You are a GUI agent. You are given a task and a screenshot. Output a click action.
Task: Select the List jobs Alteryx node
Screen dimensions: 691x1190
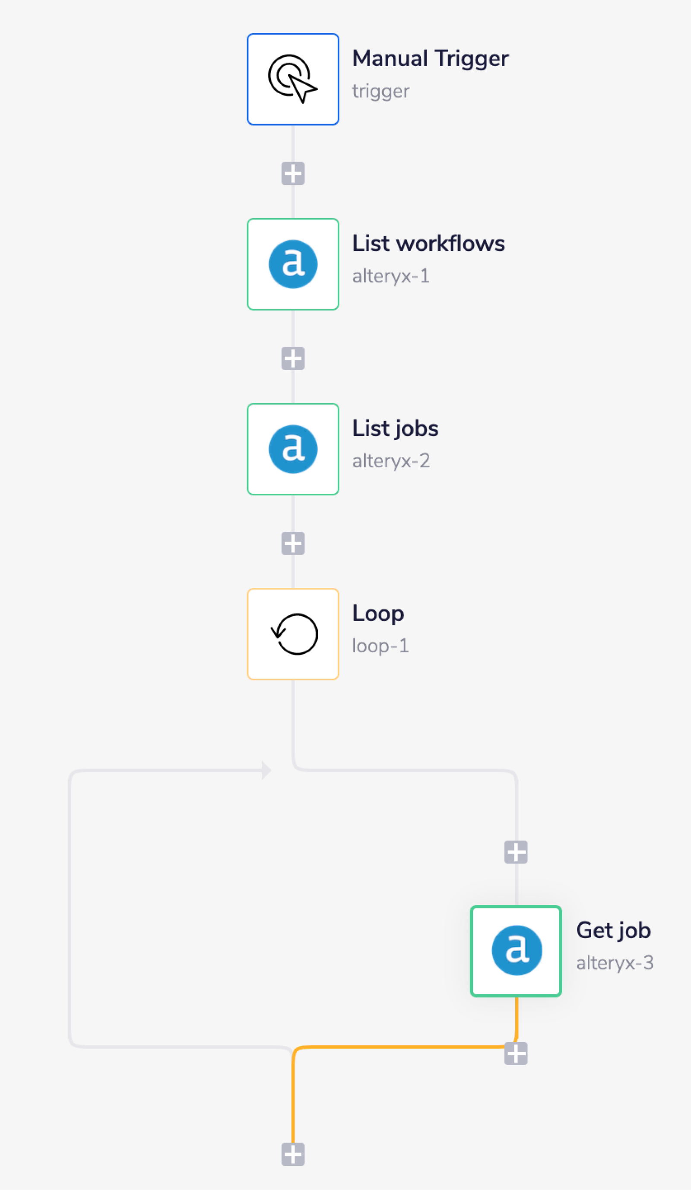tap(293, 449)
